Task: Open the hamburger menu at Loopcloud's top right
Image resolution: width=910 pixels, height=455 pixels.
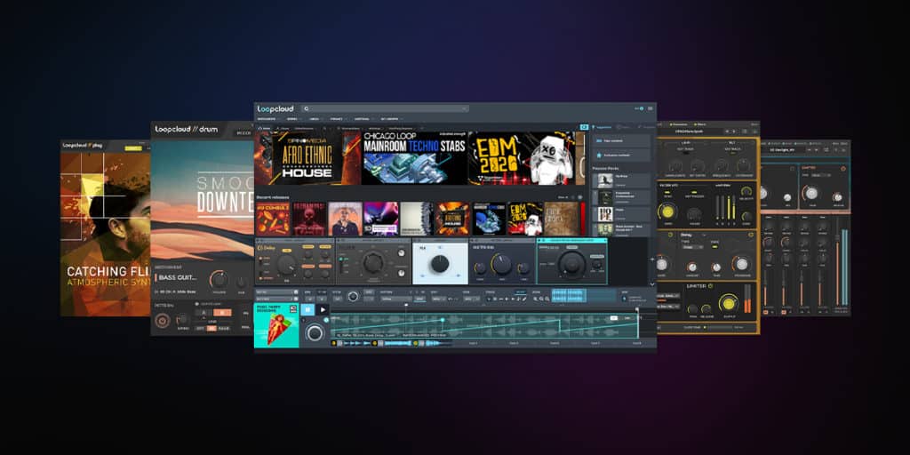Action: click(x=650, y=108)
